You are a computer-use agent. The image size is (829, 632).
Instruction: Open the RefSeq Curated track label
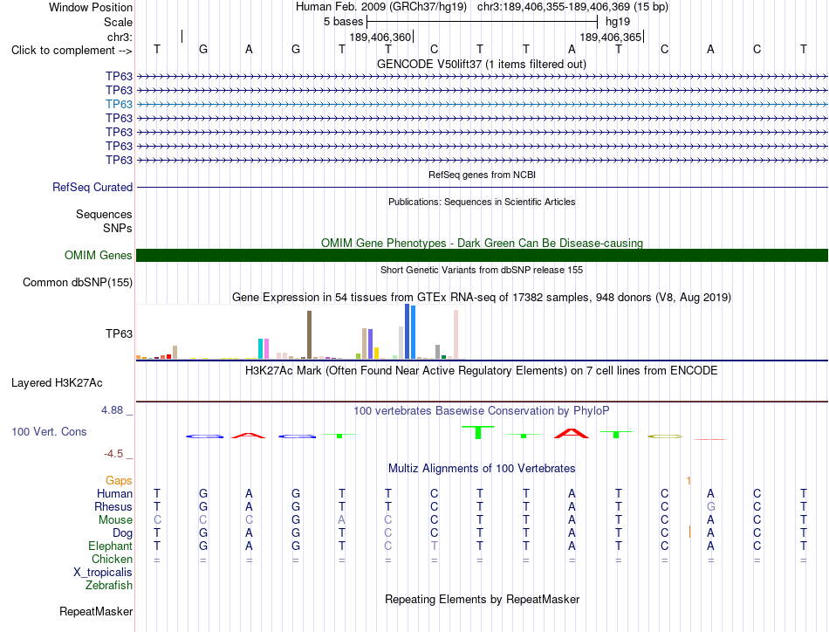(92, 187)
